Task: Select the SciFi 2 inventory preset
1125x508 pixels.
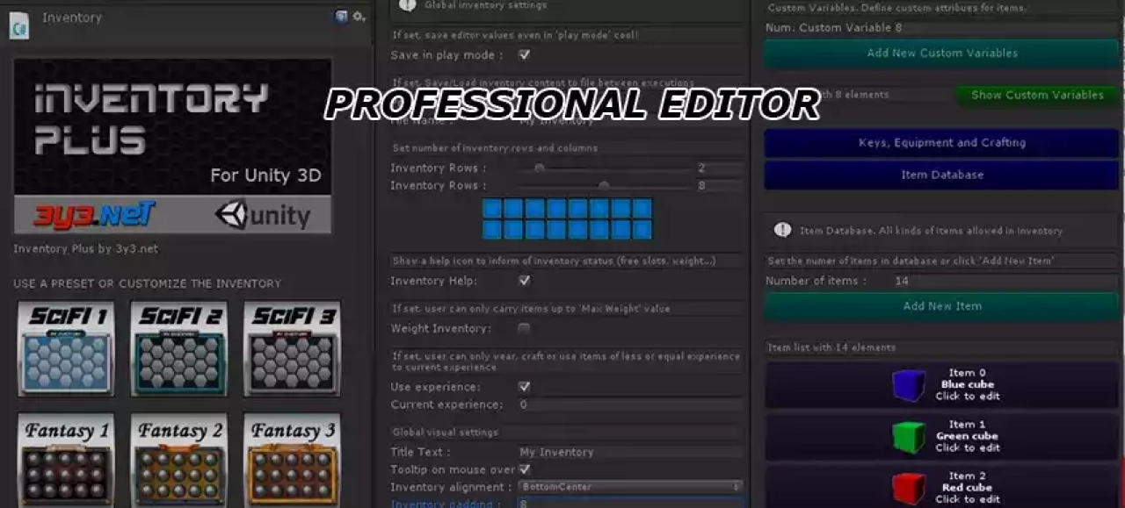Action: [x=179, y=348]
